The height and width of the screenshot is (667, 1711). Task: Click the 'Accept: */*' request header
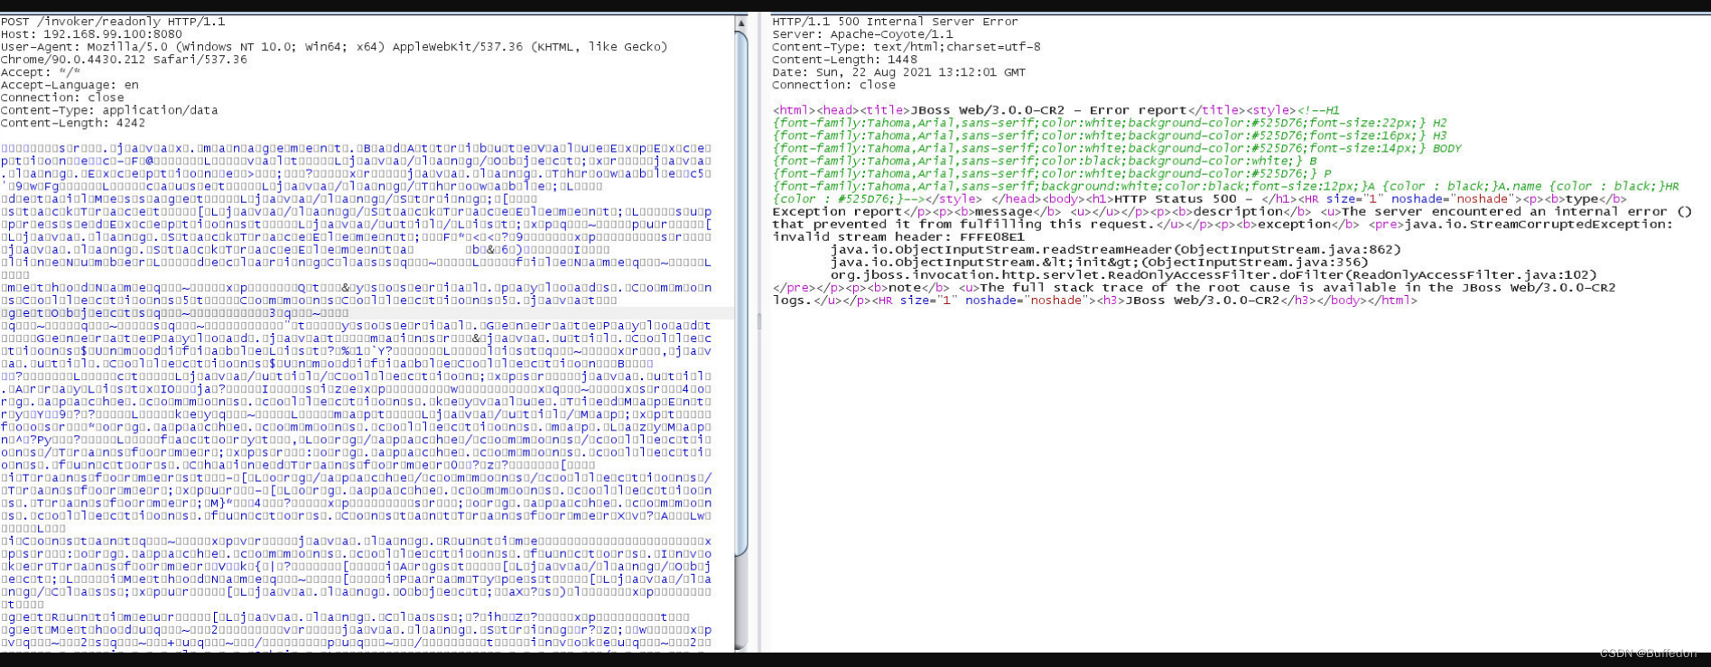click(41, 72)
